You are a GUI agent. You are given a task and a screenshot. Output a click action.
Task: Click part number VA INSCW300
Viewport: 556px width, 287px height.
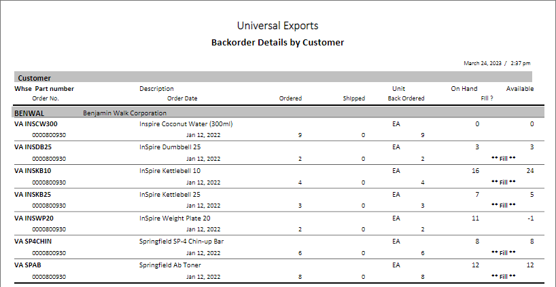[36, 124]
